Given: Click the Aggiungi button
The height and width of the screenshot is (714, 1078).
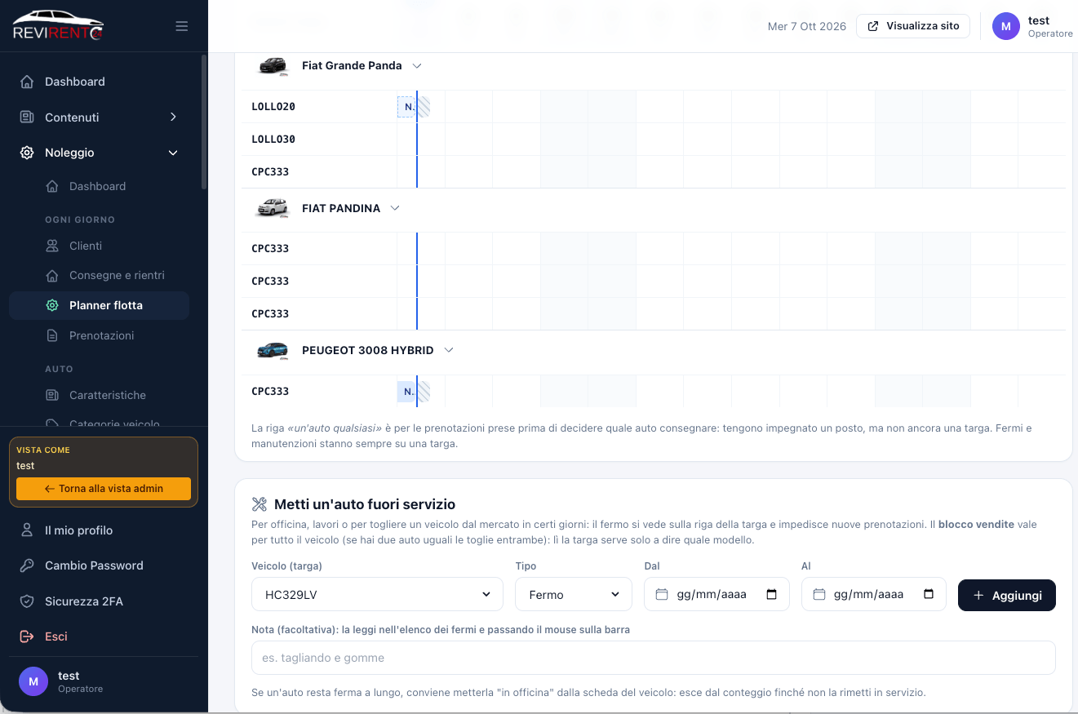Looking at the screenshot, I should [x=1007, y=595].
